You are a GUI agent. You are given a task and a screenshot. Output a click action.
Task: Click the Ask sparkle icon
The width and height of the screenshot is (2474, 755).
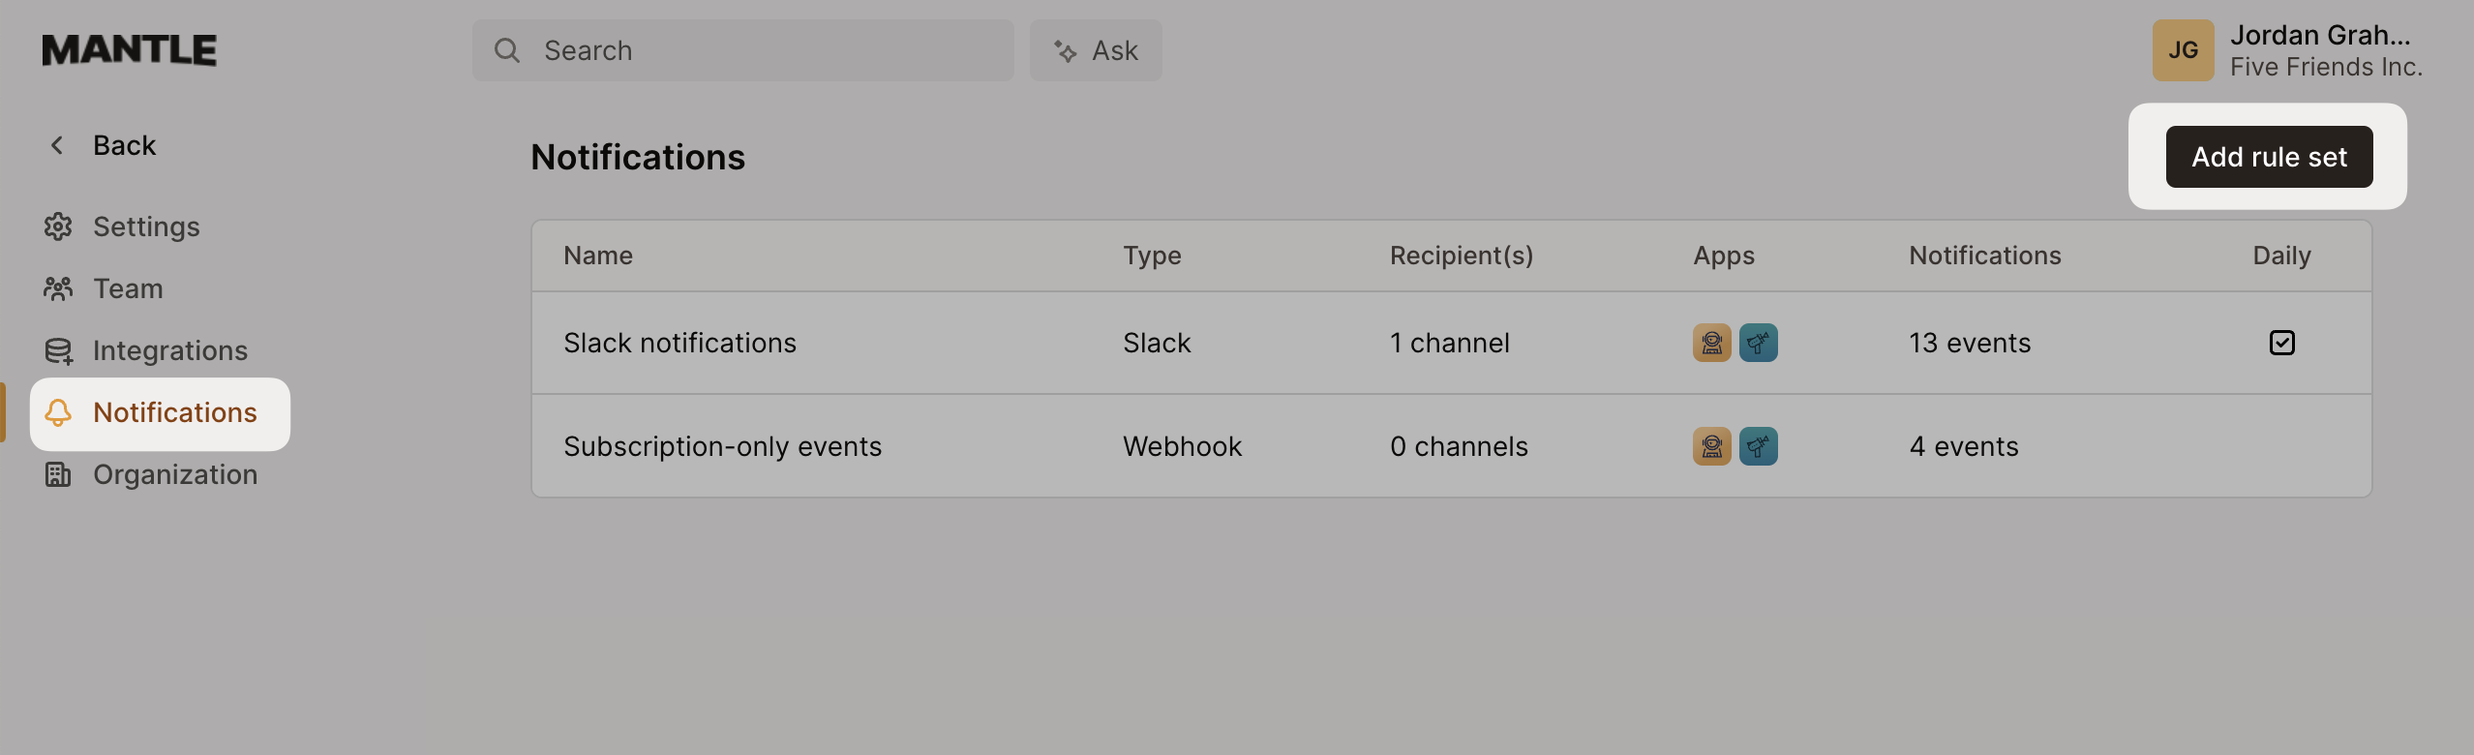point(1066,51)
